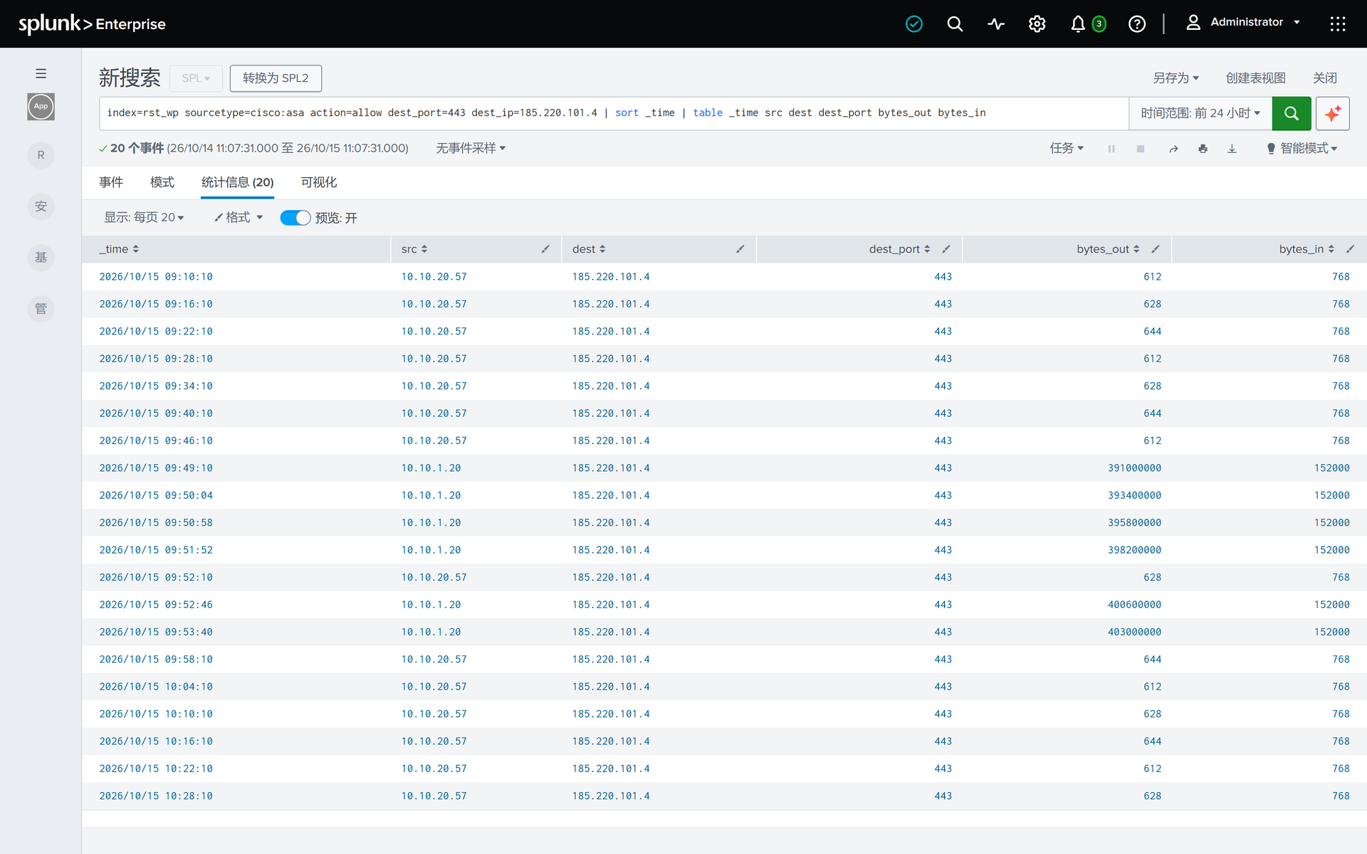Click the health status checkmark icon
The image size is (1367, 854).
[x=914, y=24]
